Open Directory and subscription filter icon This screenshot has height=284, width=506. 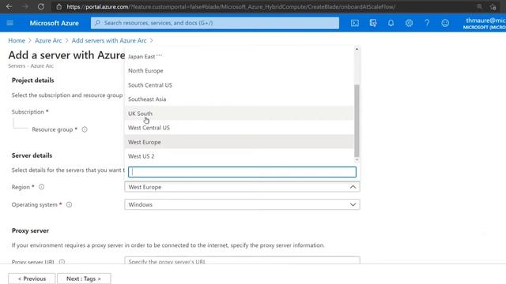click(x=372, y=23)
